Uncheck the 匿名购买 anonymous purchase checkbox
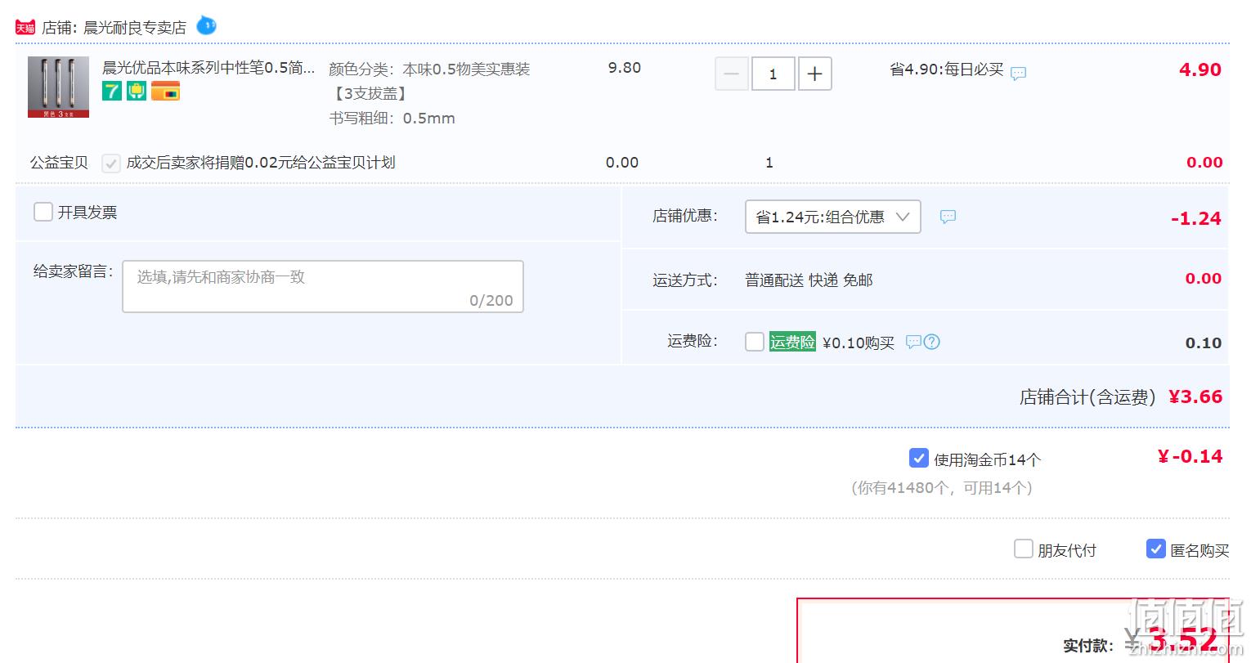 [x=1156, y=549]
